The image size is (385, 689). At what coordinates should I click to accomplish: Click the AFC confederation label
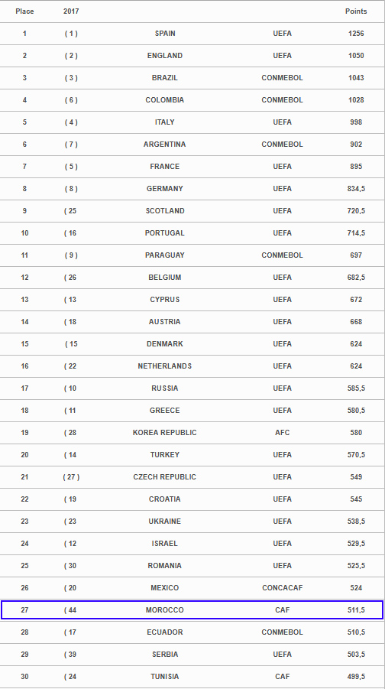tap(282, 433)
